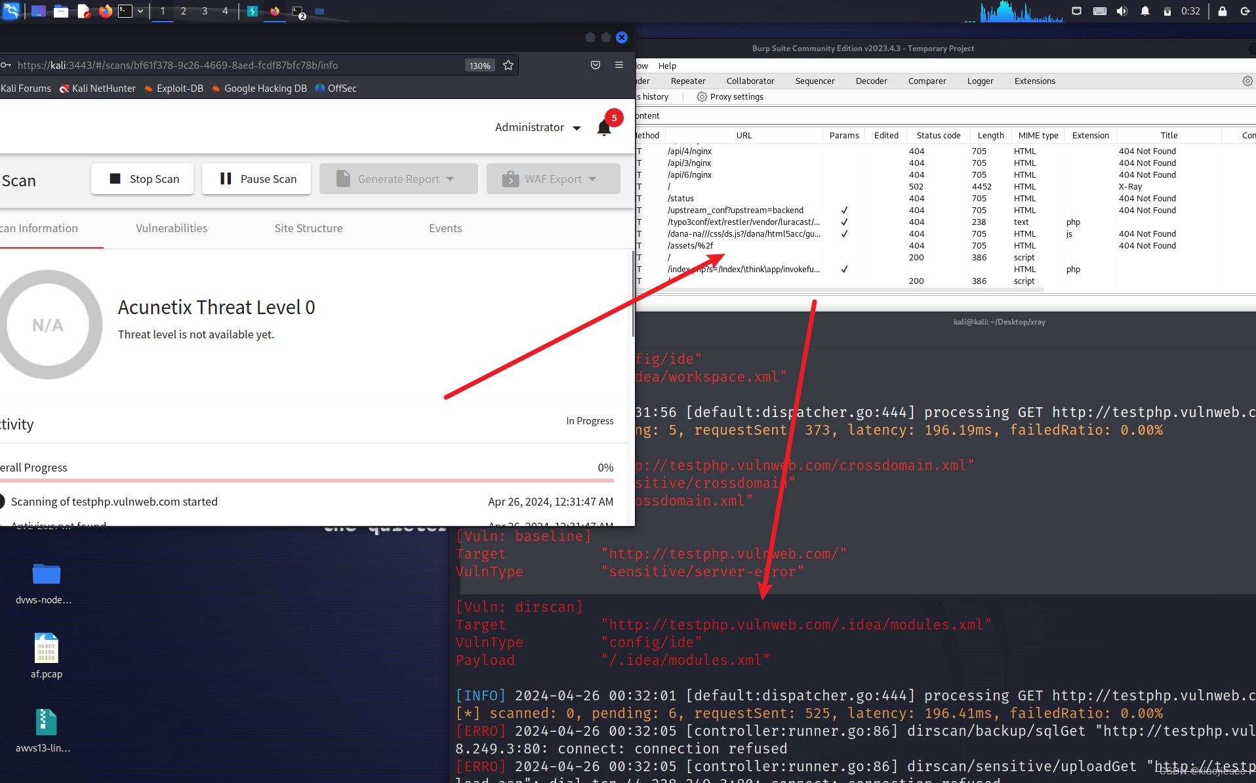Screen dimensions: 1256x783
Task: Sort Burp table by Status code column
Action: click(x=938, y=136)
